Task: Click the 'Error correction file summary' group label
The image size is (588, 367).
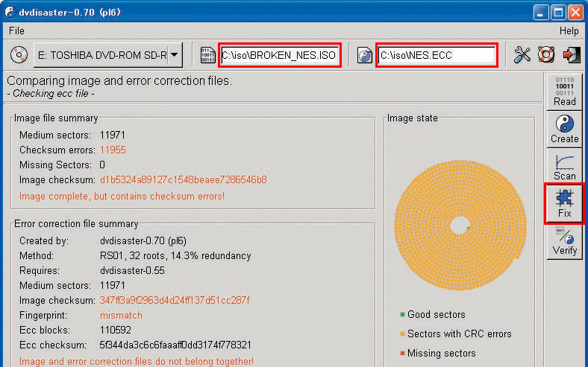Action: [77, 224]
